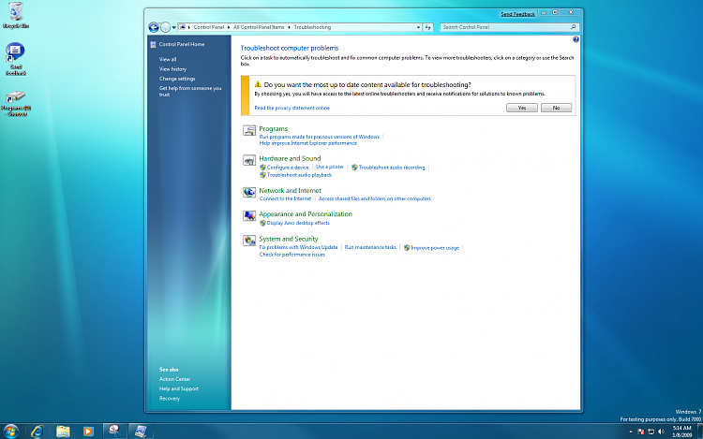Click the network tray icon
703x439 pixels.
tap(651, 432)
